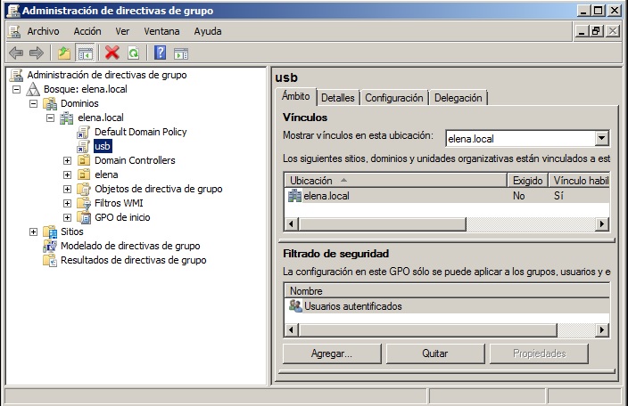Viewport: 628px width, 406px height.
Task: Select Modelado de directivas de grupo
Action: coord(129,246)
